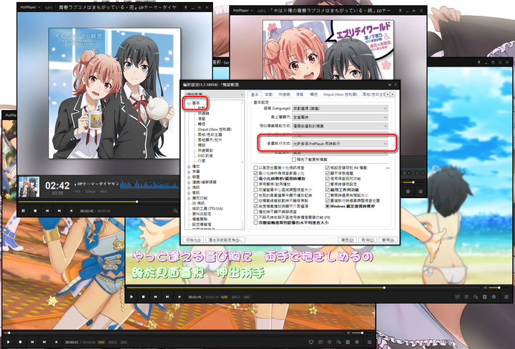Open the profile dropdown above the settings tree

point(214,94)
